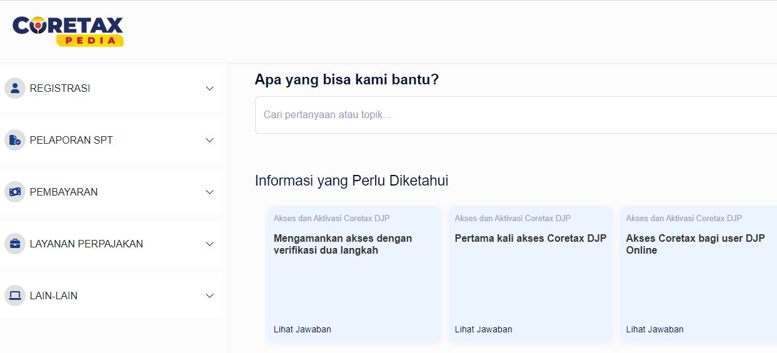Image resolution: width=777 pixels, height=353 pixels.
Task: Open the REGISTRASI menu item
Action: pos(60,88)
